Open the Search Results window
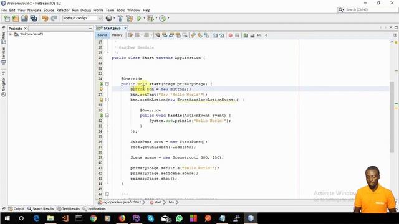The image size is (399, 224). click(41, 209)
